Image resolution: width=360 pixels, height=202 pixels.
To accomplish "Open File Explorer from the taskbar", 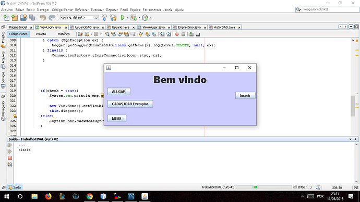I will [34, 196].
